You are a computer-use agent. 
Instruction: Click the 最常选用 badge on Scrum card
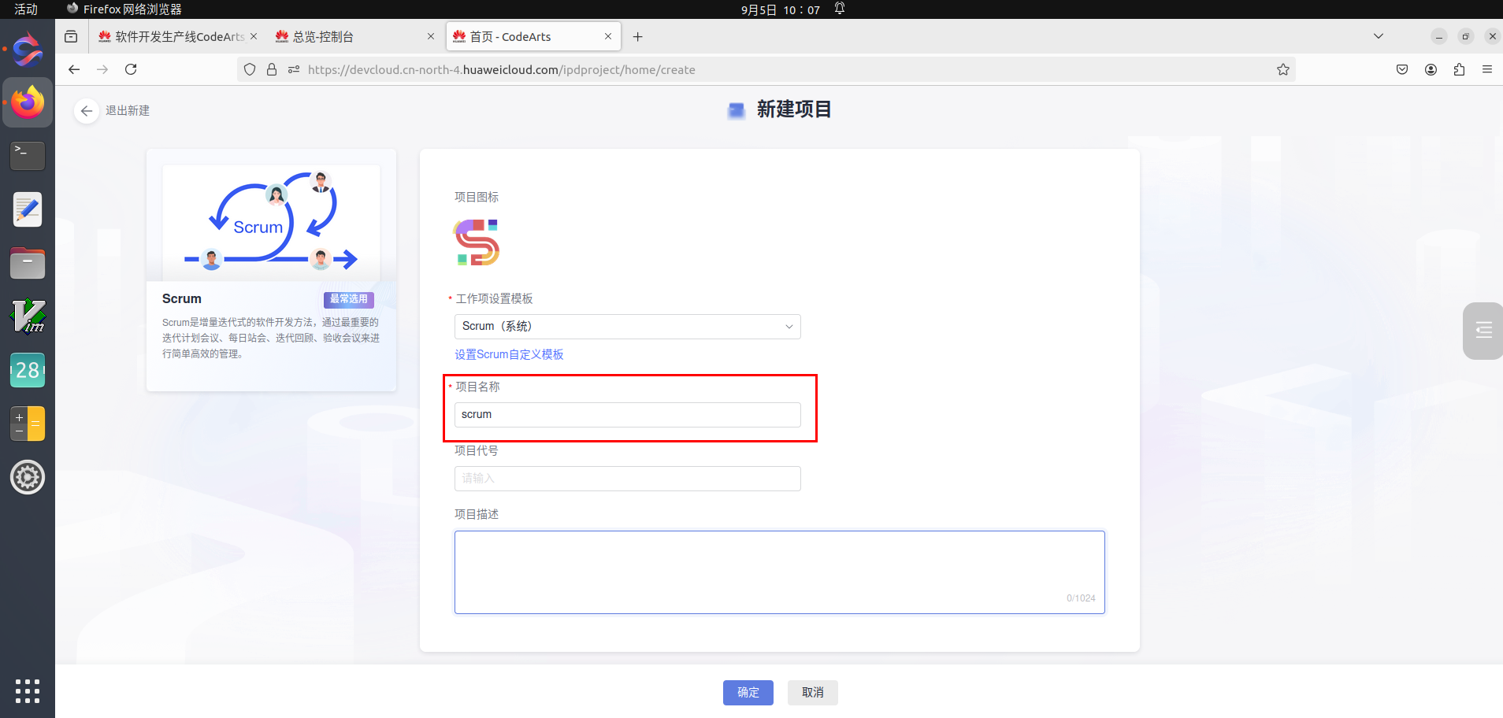pos(349,299)
